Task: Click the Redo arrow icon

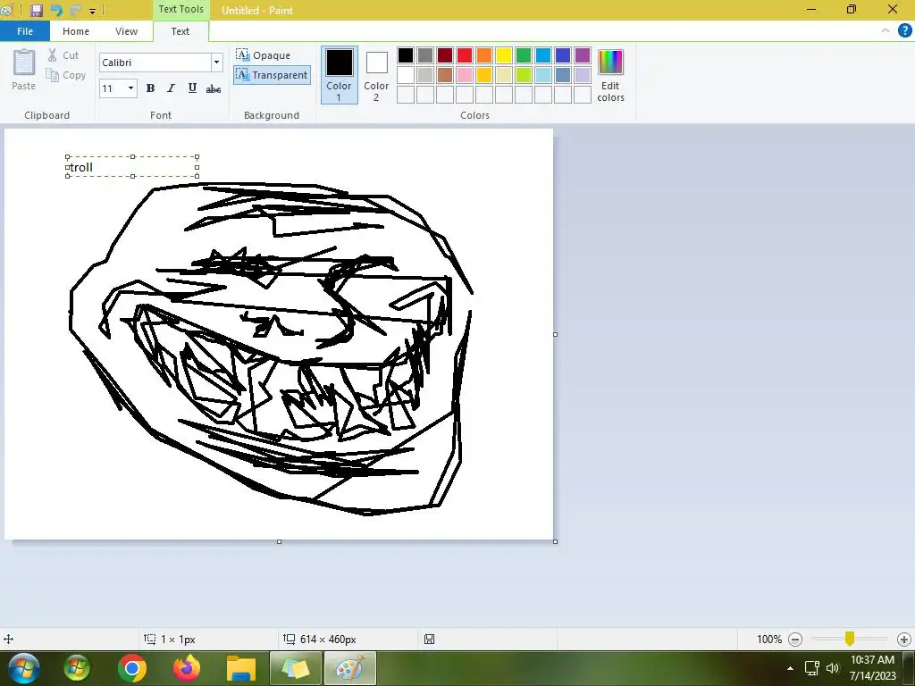Action: click(75, 10)
